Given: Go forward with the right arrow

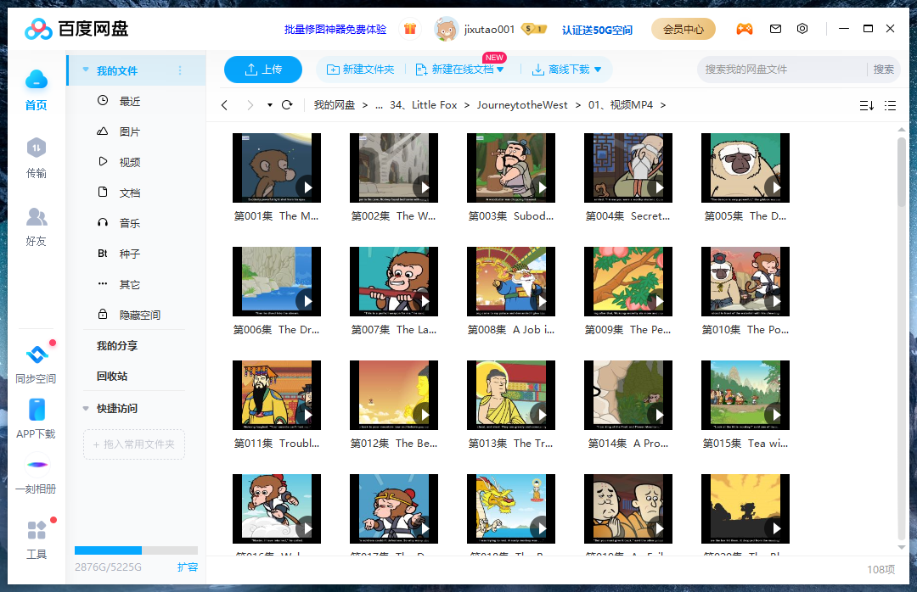Looking at the screenshot, I should (x=250, y=105).
